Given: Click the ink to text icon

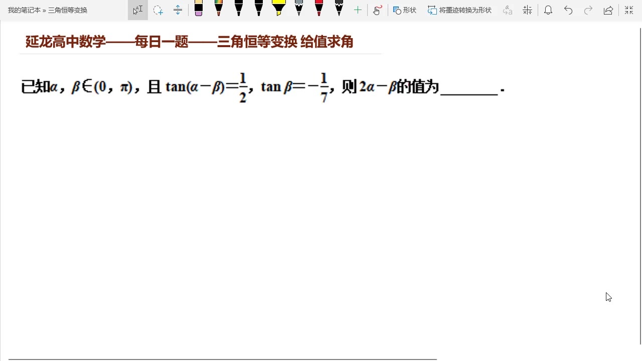Looking at the screenshot, I should point(508,10).
